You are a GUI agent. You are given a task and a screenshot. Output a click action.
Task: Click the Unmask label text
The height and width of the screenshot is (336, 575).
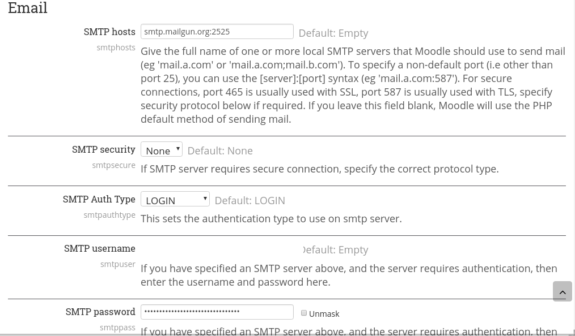324,314
